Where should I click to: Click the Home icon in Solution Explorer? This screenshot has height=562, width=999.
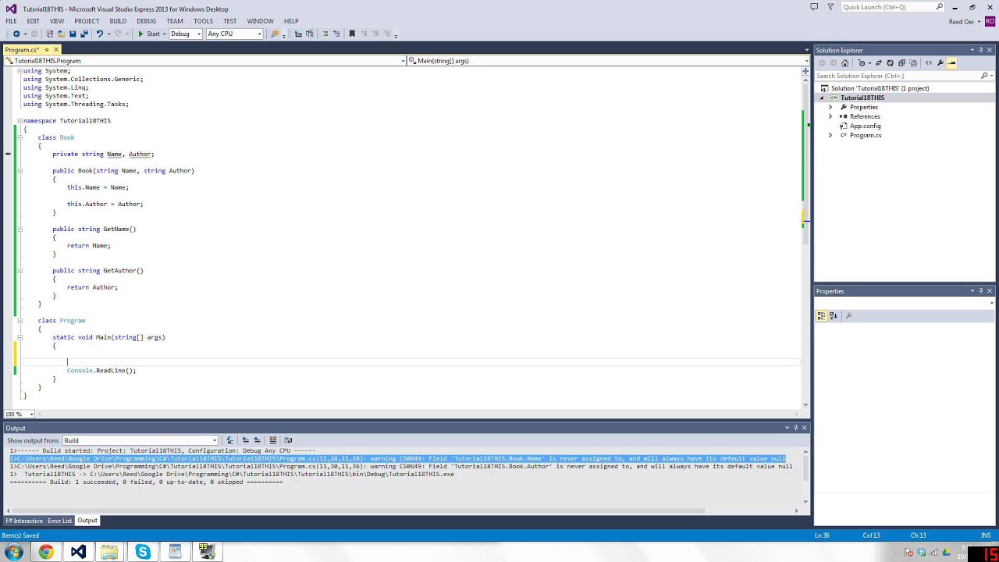point(845,62)
